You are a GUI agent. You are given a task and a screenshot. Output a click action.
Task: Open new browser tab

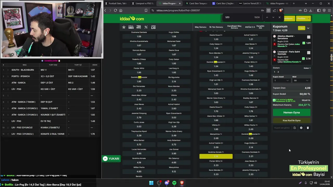pos(294,3)
